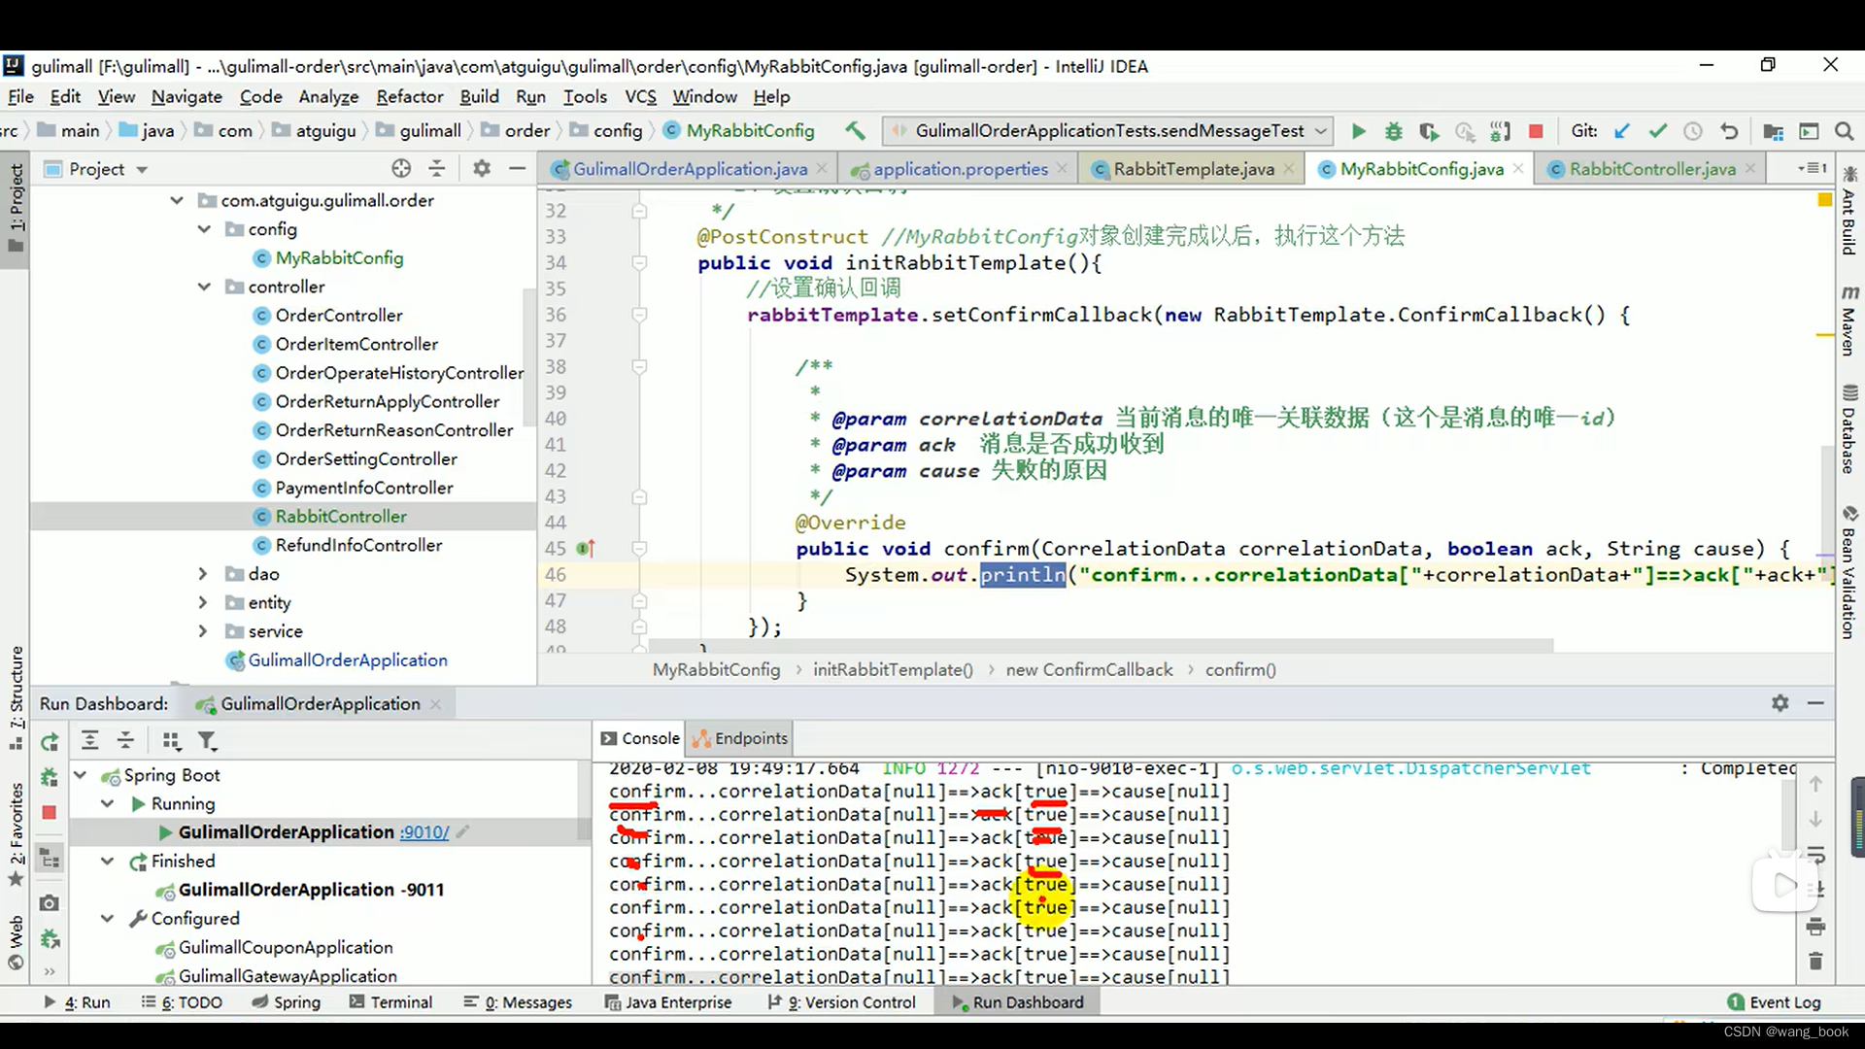Select RabbitController in project tree
This screenshot has height=1049, width=1865.
341,517
